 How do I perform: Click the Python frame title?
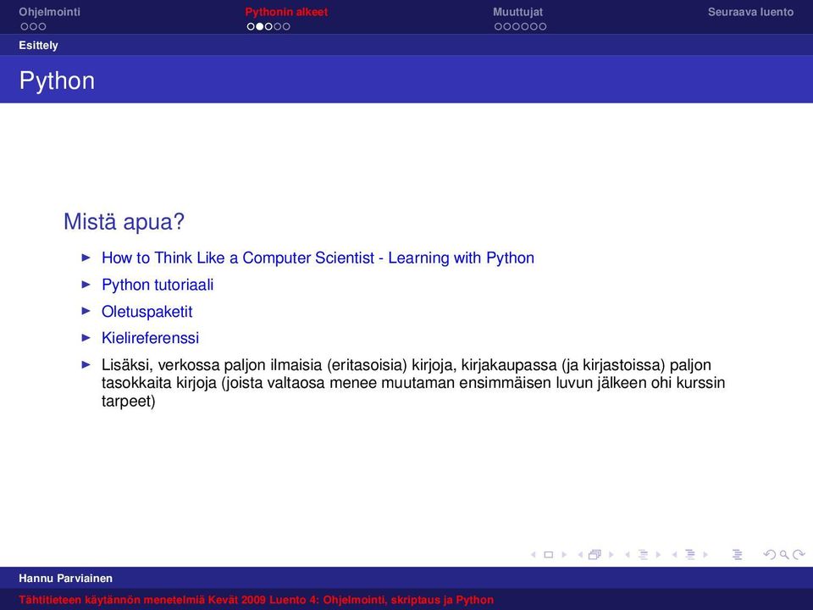pos(57,81)
